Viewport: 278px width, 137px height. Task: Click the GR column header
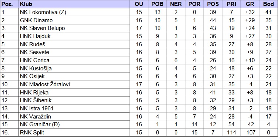250,4
